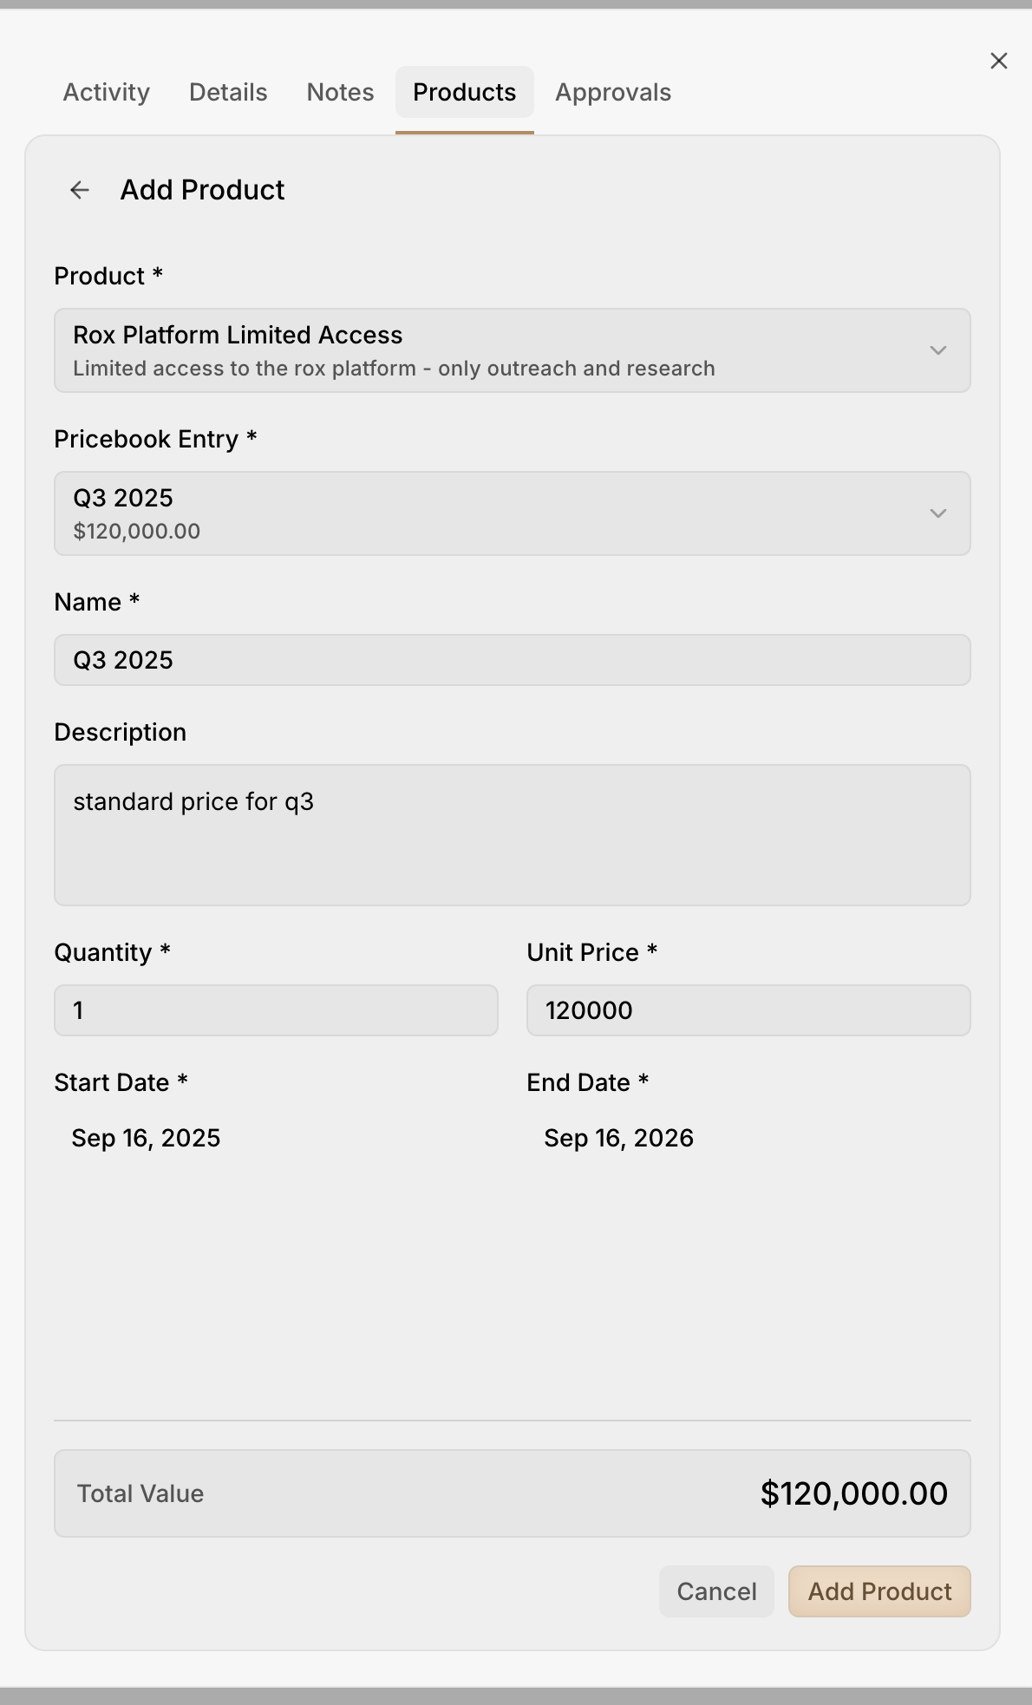Switch to the Activity tab

(107, 92)
